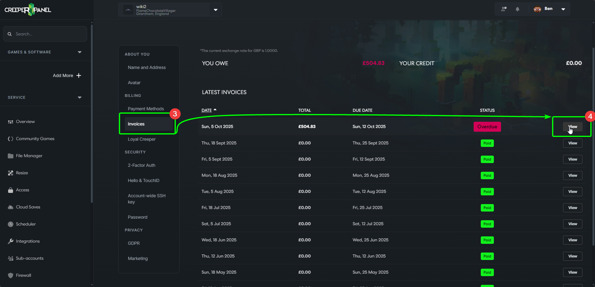Image resolution: width=595 pixels, height=287 pixels.
Task: Click the sidebar Search input field
Action: tap(50, 34)
